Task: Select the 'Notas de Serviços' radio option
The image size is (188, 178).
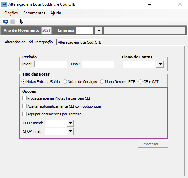Action: [x=65, y=82]
